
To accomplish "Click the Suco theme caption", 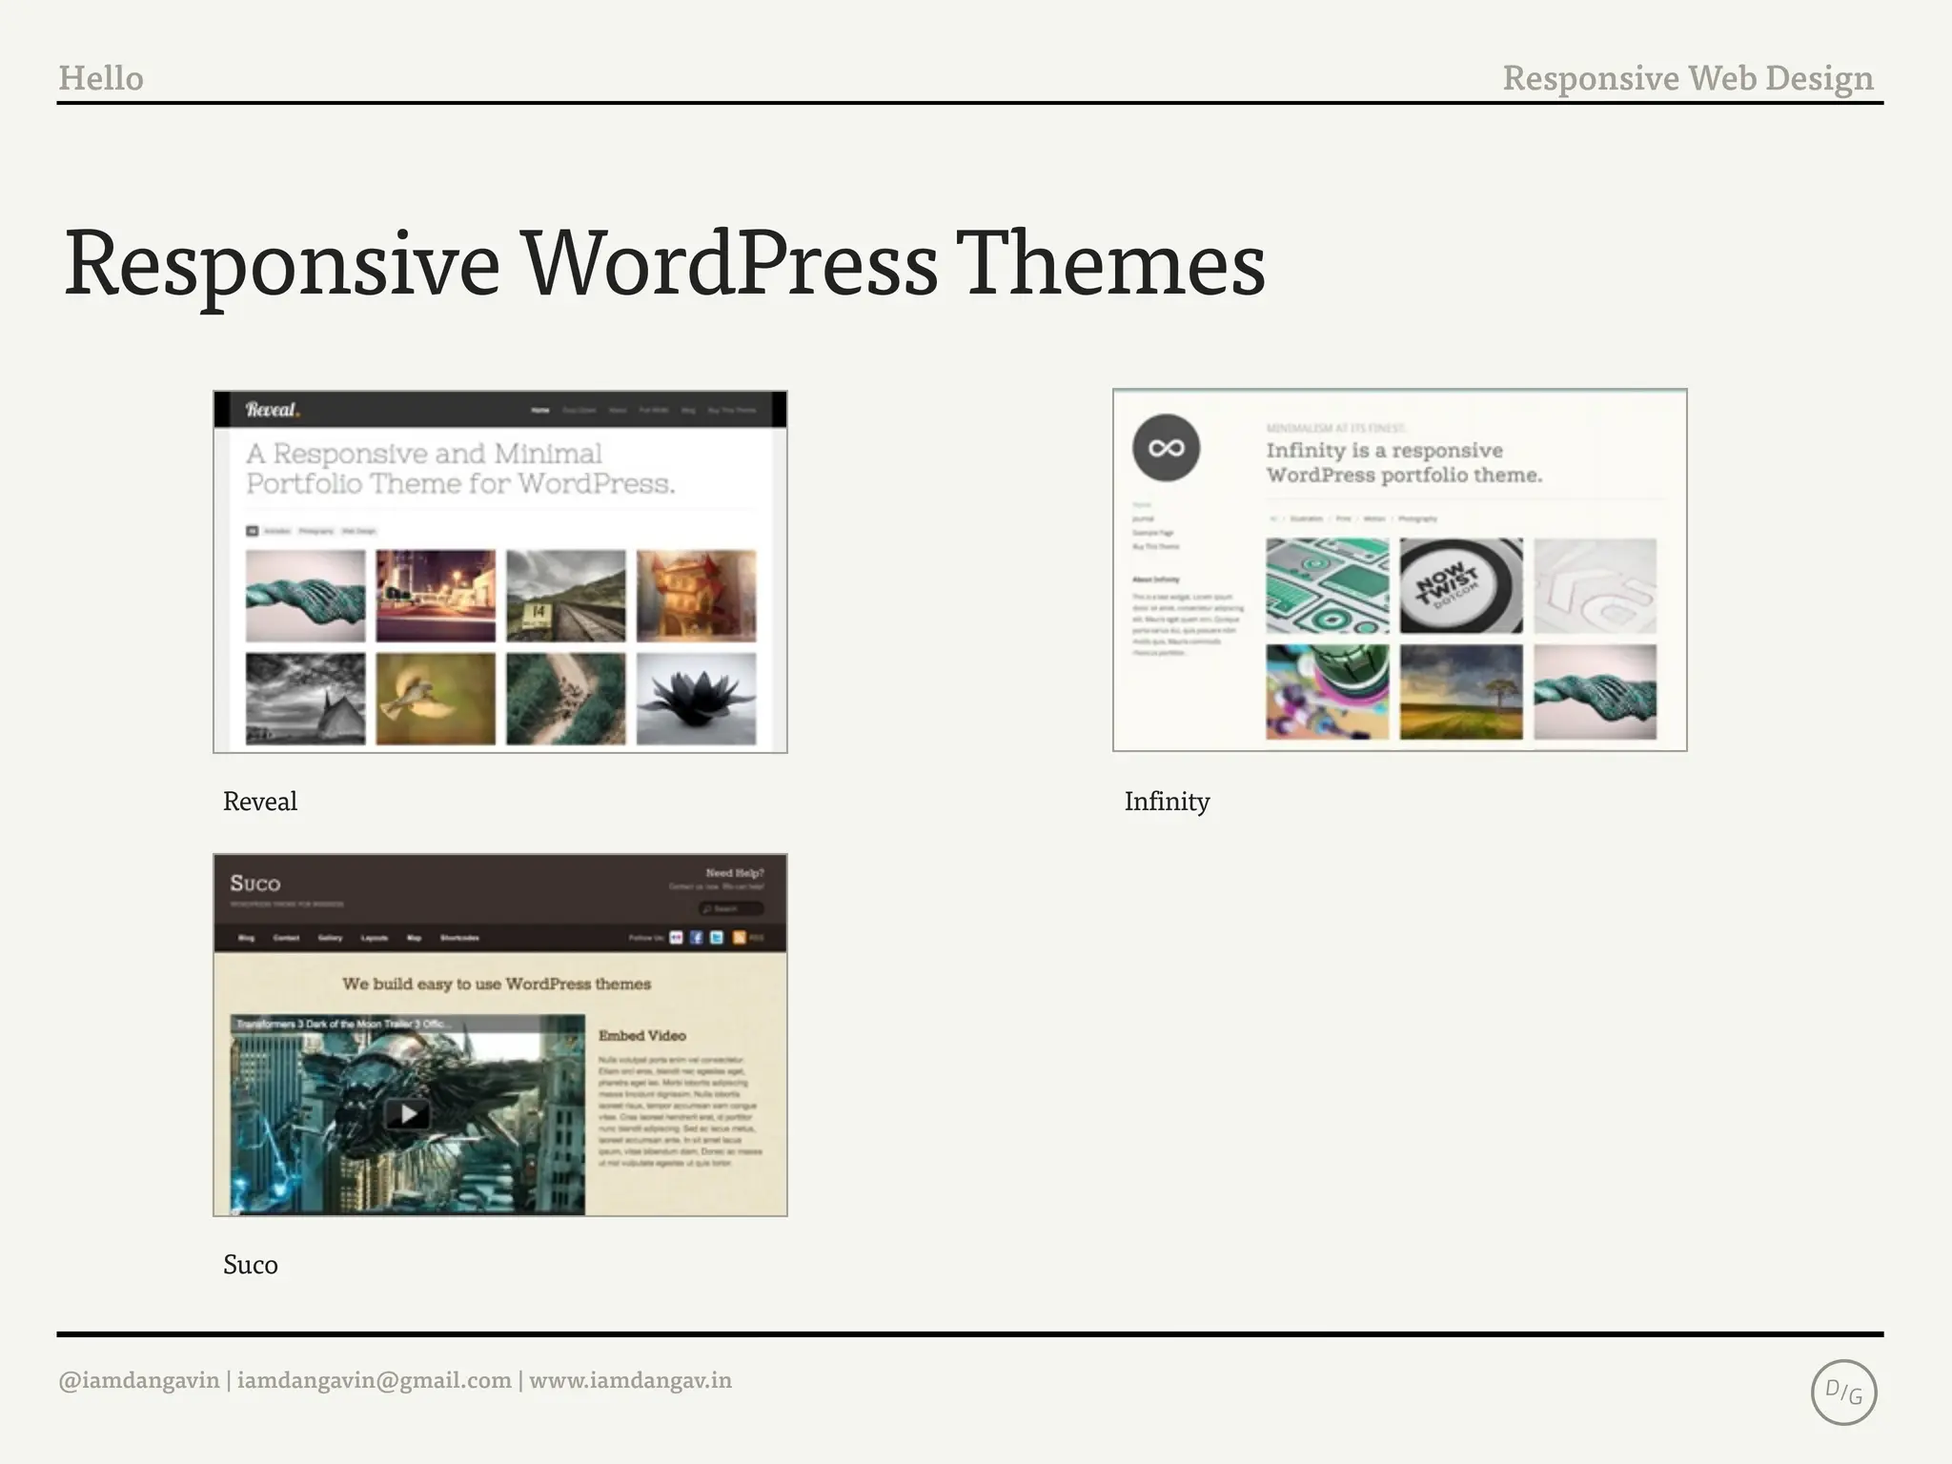I will (x=251, y=1265).
